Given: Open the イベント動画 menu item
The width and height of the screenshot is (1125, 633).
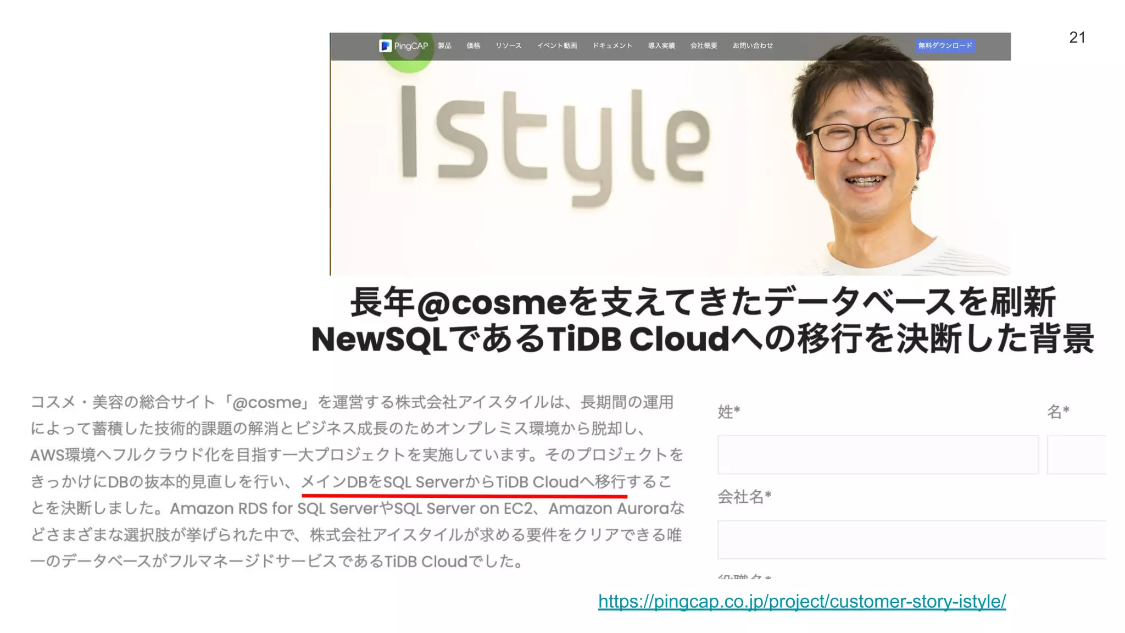Looking at the screenshot, I should point(557,46).
